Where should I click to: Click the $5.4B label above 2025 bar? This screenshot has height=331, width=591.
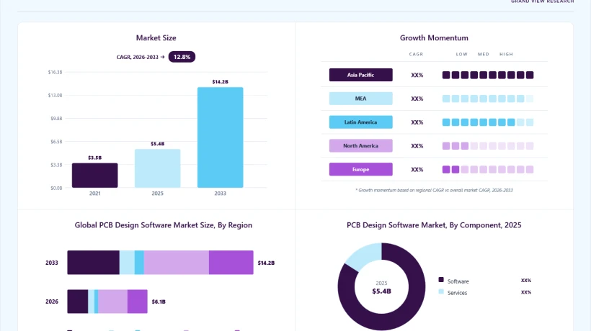click(158, 144)
